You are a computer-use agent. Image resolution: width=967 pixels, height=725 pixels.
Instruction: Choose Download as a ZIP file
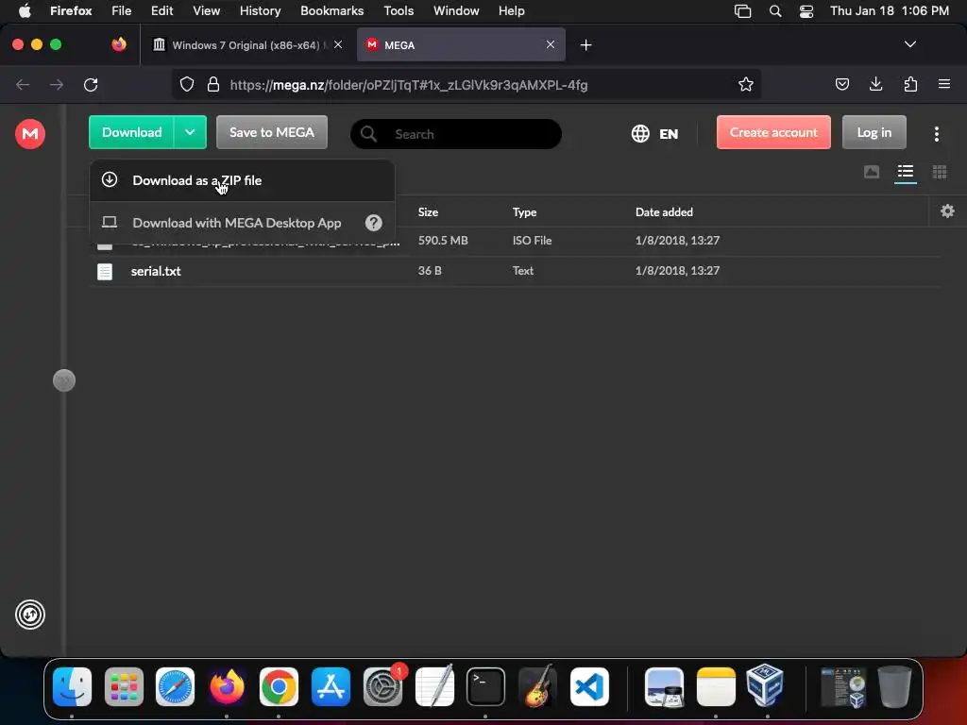click(x=242, y=180)
